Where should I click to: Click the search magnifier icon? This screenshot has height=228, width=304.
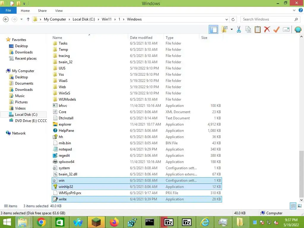[x=296, y=19]
